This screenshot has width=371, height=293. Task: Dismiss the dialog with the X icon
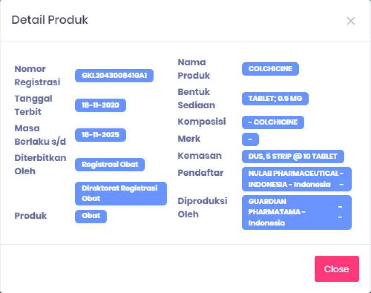(x=350, y=21)
